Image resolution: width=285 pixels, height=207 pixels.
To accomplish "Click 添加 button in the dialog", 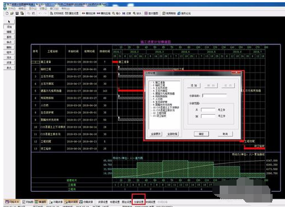I will [194, 85].
